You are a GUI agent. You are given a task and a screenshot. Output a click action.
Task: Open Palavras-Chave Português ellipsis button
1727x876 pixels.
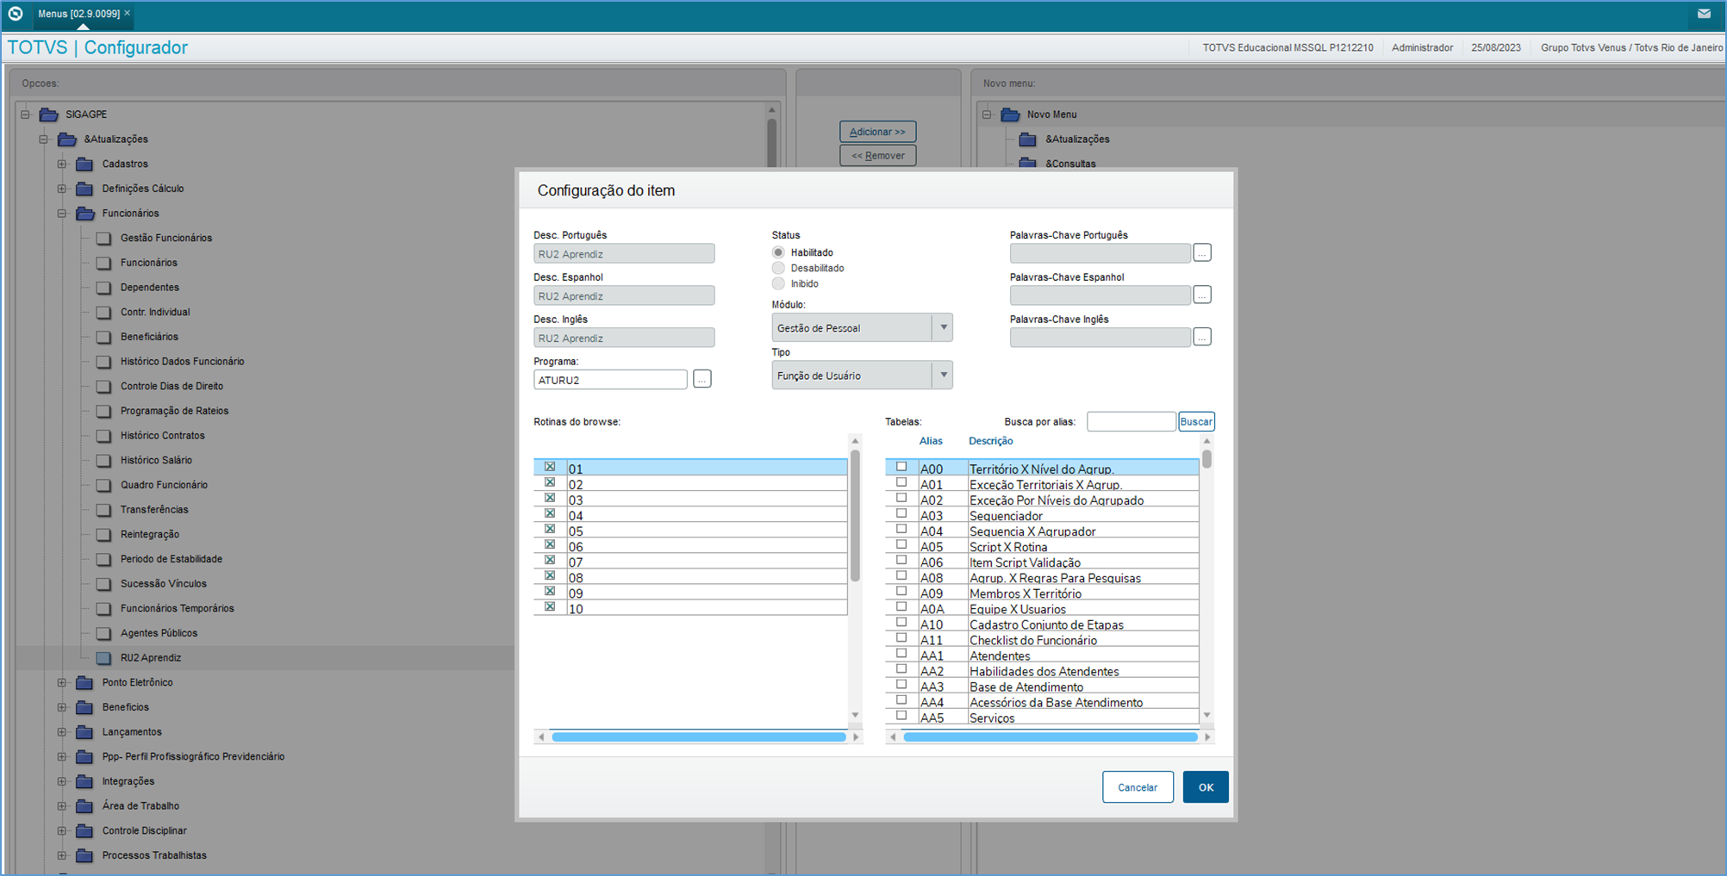[1202, 252]
